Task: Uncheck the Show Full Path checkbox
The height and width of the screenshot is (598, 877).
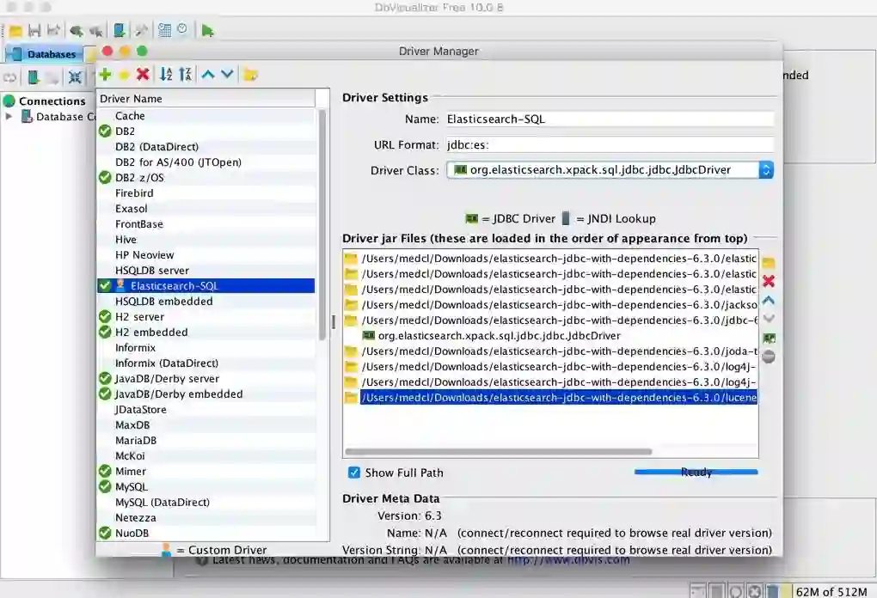Action: [x=353, y=473]
